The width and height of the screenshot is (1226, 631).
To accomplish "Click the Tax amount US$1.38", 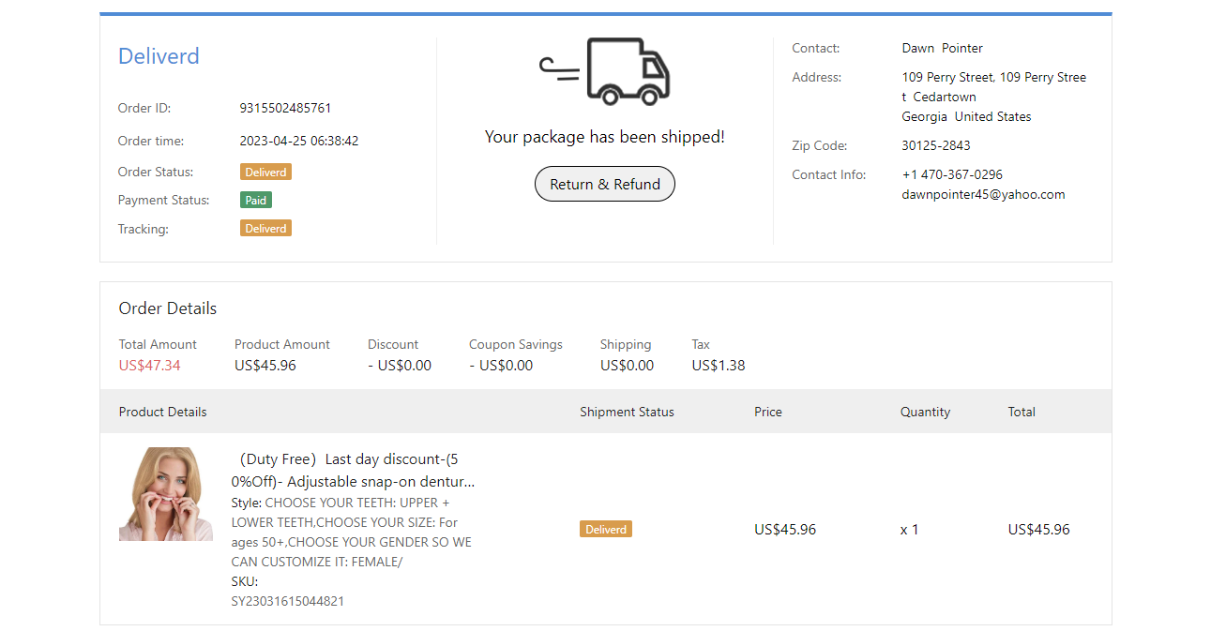I will [718, 366].
